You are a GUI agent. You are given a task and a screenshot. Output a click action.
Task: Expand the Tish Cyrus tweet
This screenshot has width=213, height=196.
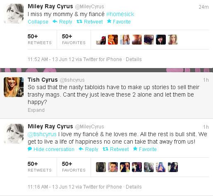click(x=36, y=110)
